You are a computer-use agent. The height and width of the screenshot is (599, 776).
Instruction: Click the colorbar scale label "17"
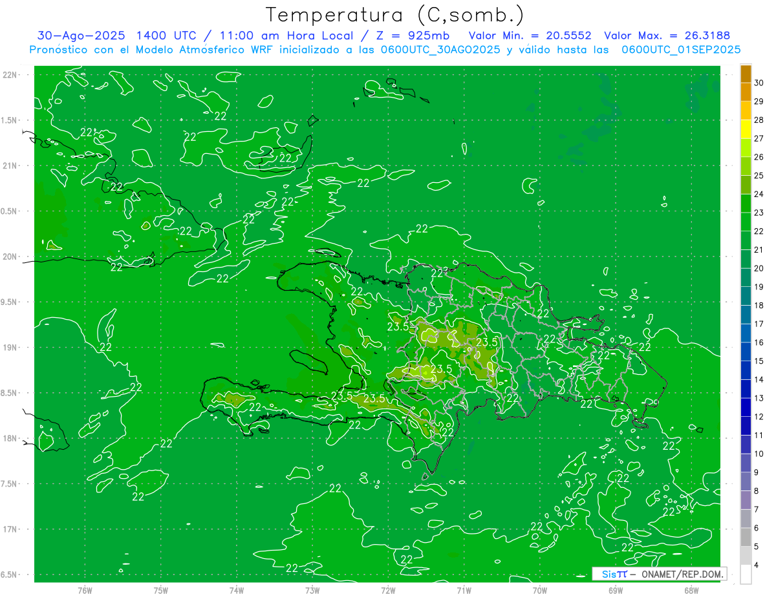click(759, 324)
